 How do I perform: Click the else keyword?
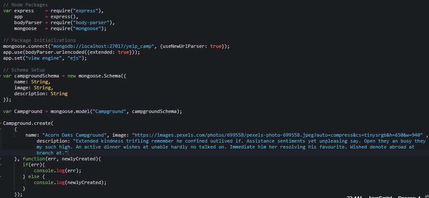tap(34, 177)
